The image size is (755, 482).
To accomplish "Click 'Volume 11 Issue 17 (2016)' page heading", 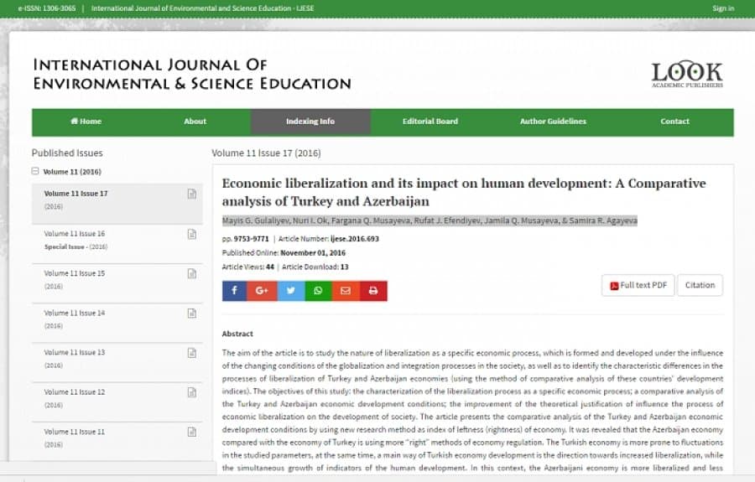I will 266,153.
